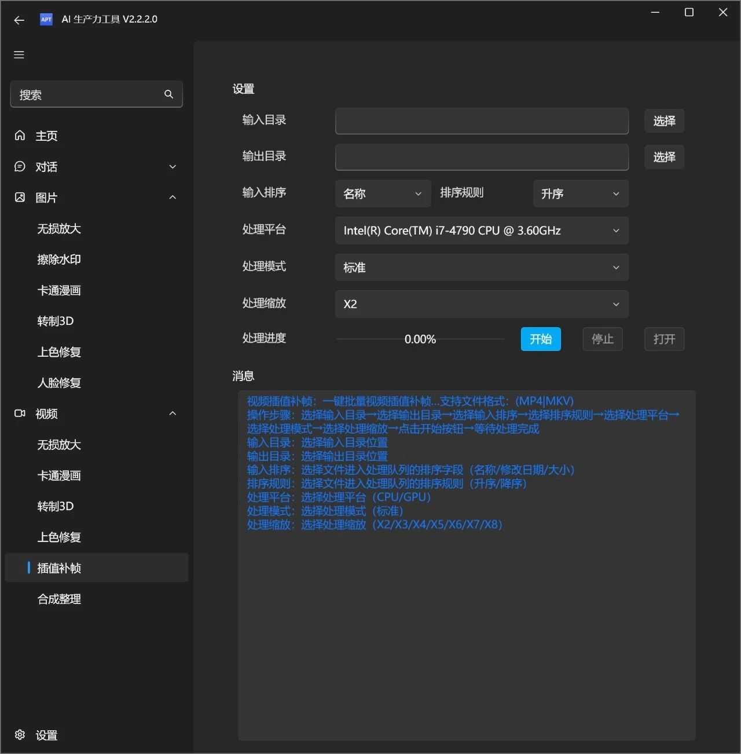This screenshot has height=754, width=741.
Task: Click message line starting 操作步骤
Action: pyautogui.click(x=463, y=422)
